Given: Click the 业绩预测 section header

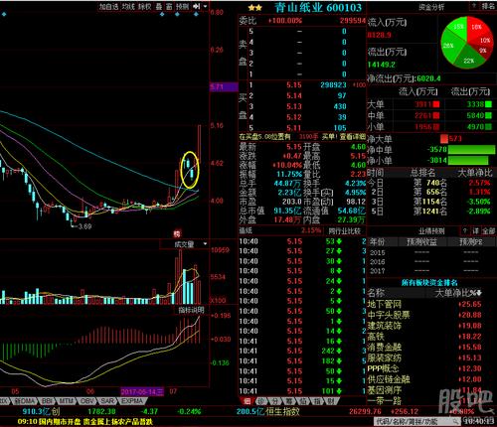Looking at the screenshot, I should tap(431, 230).
